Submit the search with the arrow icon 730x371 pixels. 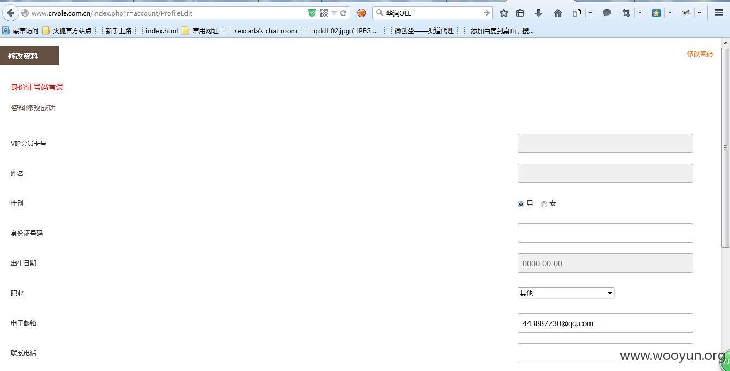pyautogui.click(x=486, y=13)
